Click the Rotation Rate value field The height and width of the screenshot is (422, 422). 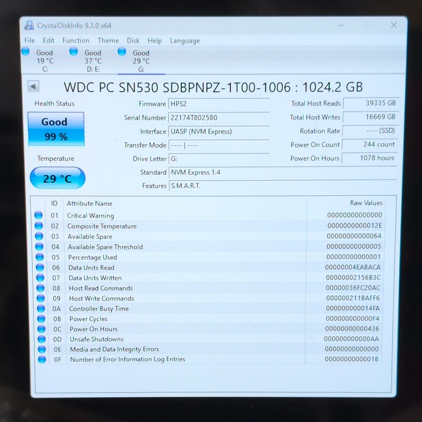click(370, 131)
